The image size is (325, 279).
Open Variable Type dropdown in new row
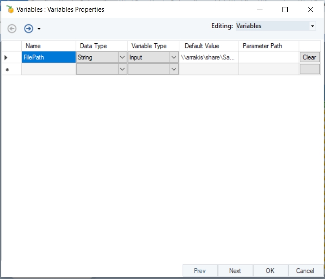pyautogui.click(x=174, y=69)
